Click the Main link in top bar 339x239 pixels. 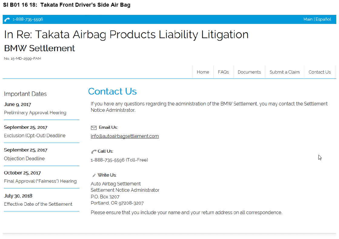point(308,19)
